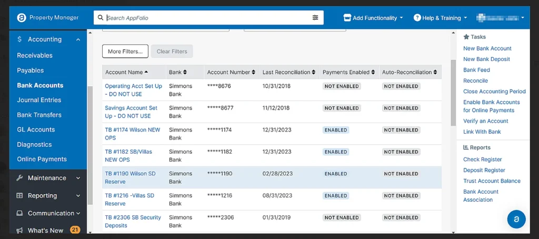Open GL Accounts in sidebar
Screen dimensions: 539x239
click(36, 130)
